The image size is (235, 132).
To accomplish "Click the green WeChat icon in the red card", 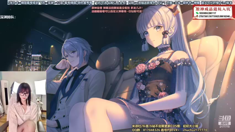I will [197, 13].
